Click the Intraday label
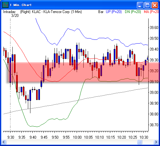 pos(9,12)
